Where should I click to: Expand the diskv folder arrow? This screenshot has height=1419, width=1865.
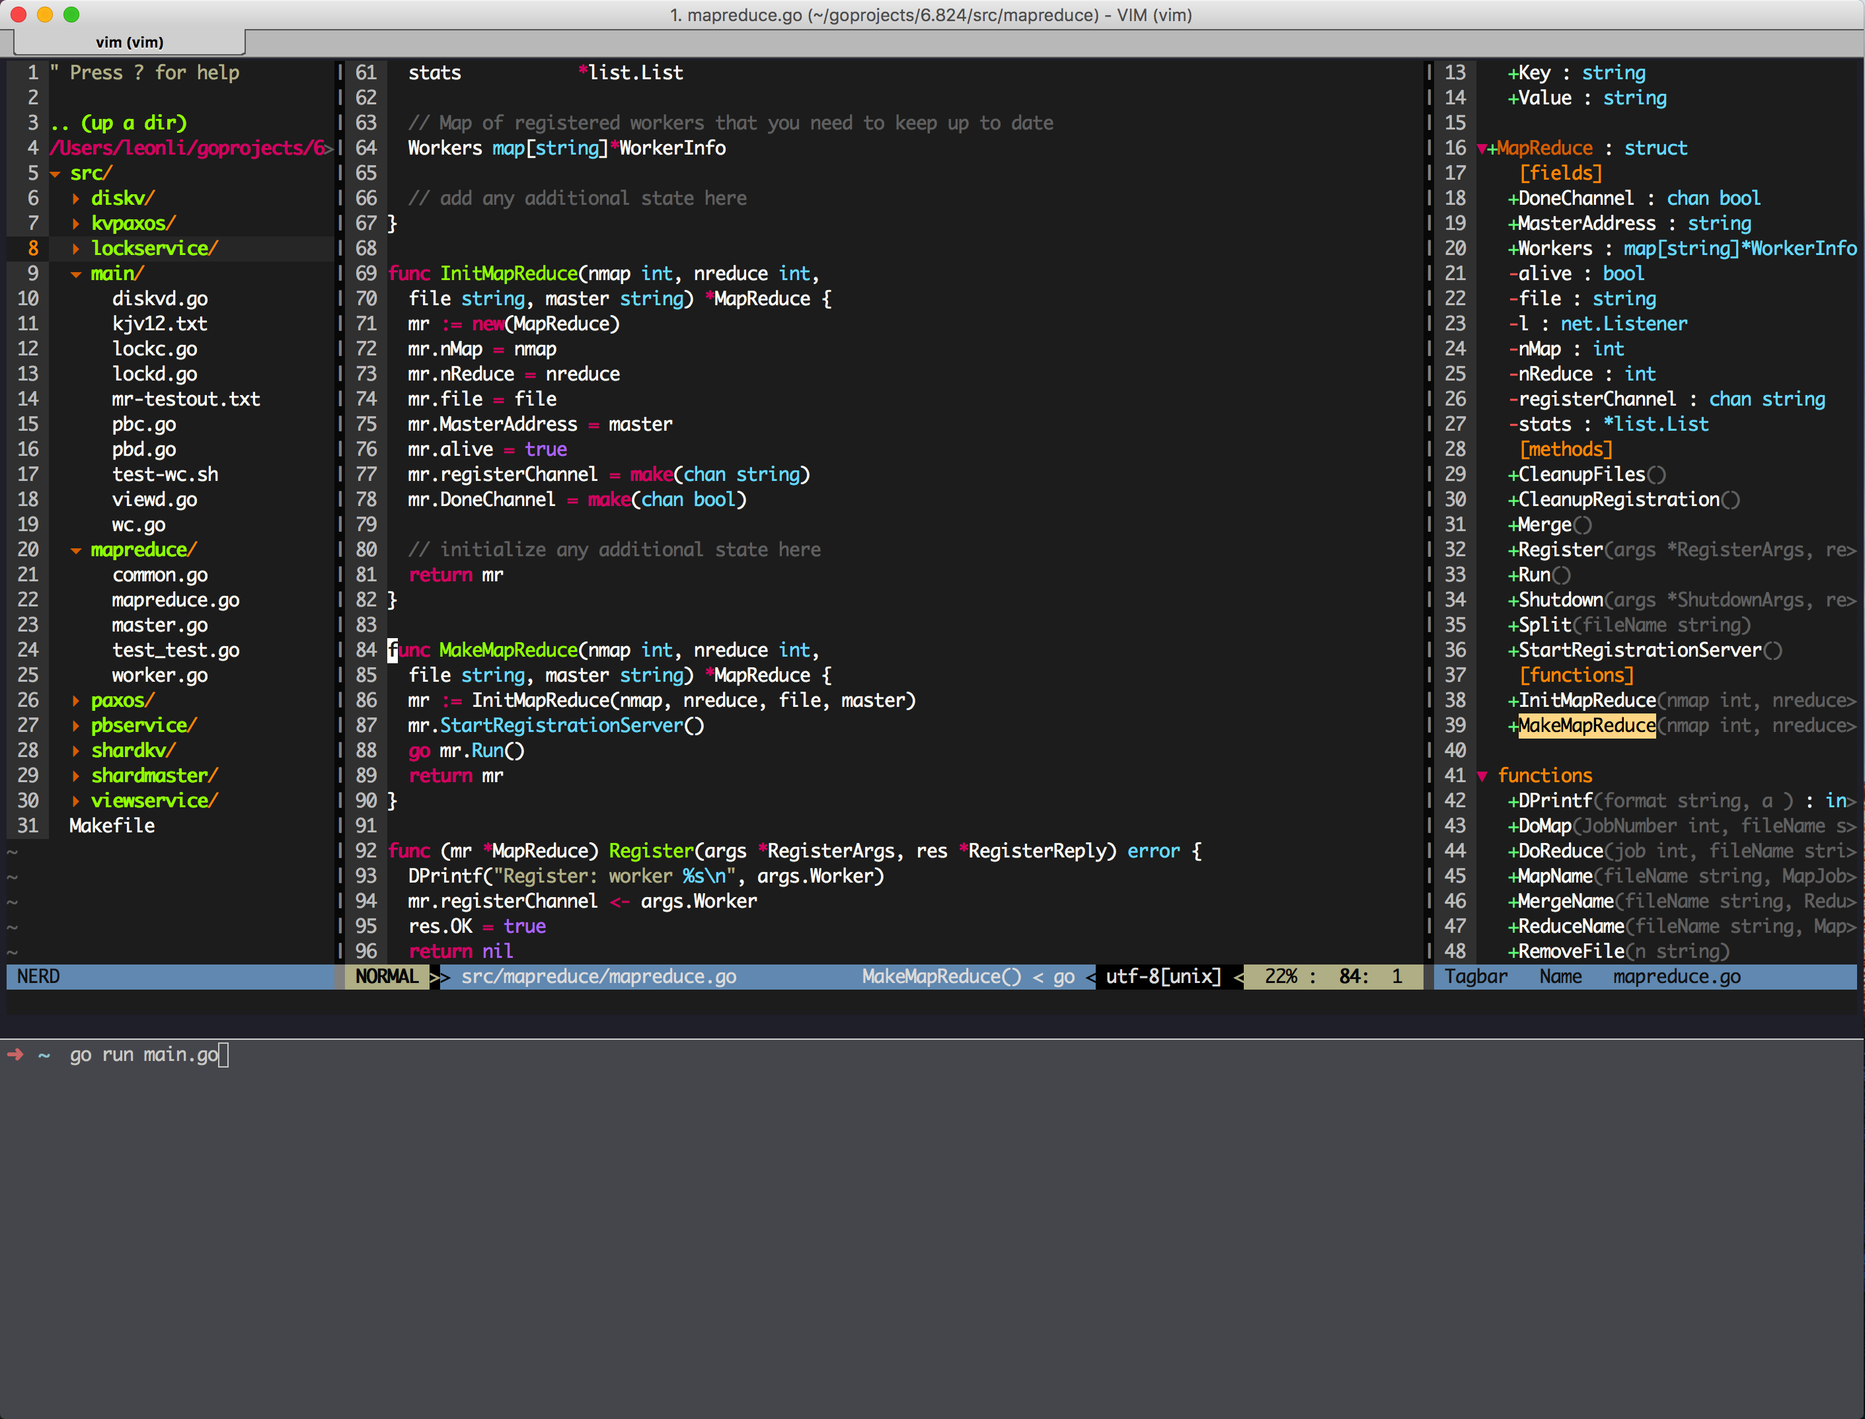point(76,198)
